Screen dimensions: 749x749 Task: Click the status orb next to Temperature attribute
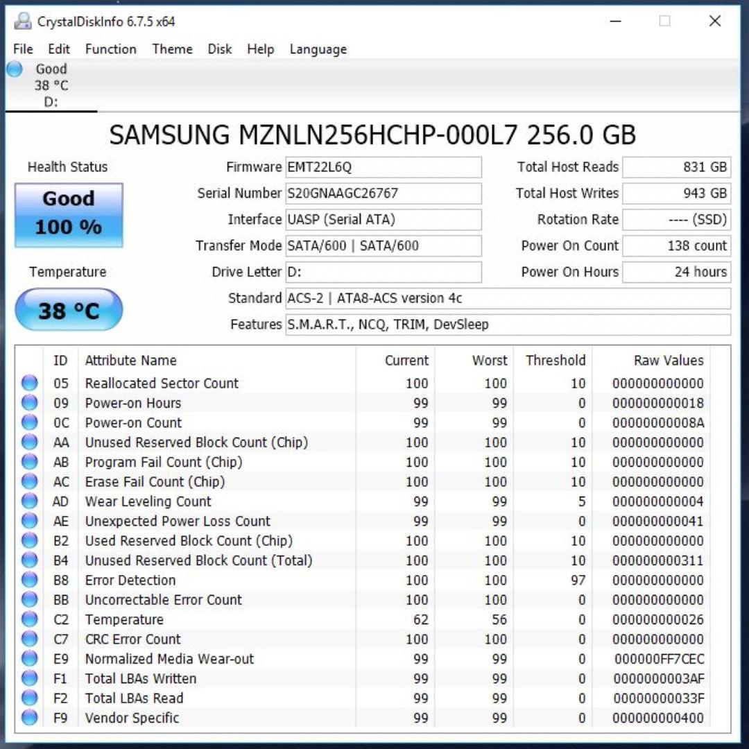point(29,619)
